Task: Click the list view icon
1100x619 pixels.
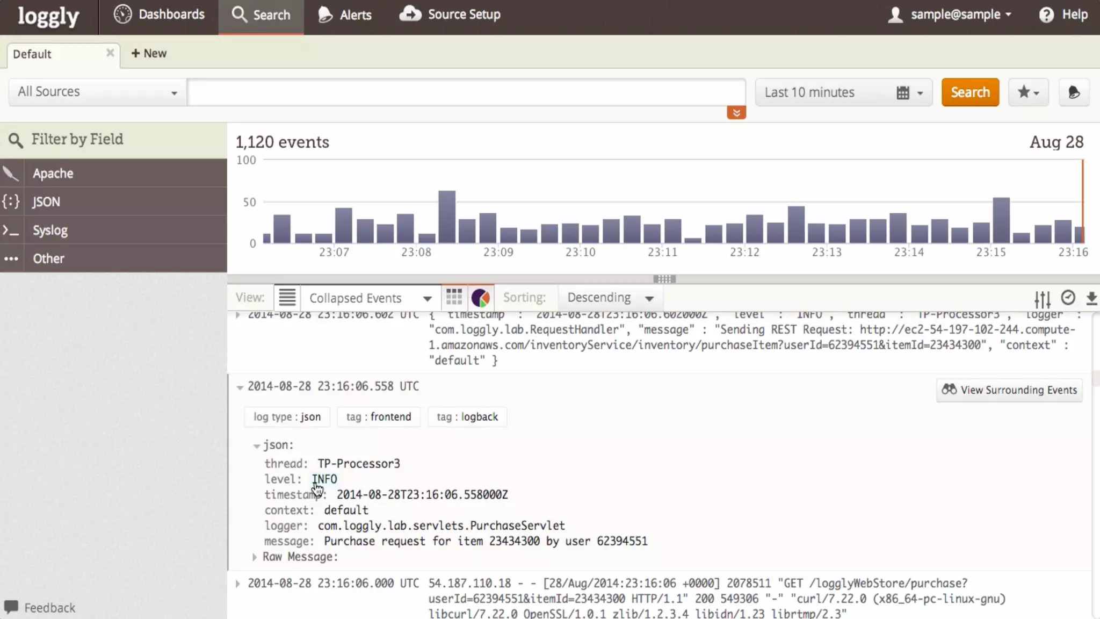Action: coord(287,297)
